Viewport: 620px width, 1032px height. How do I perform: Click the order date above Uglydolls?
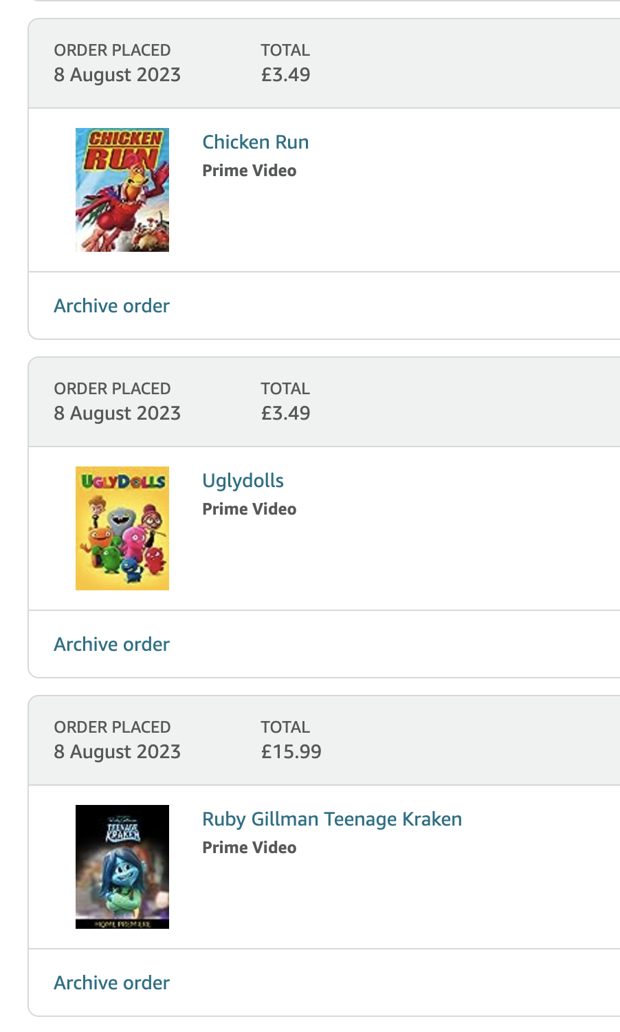[x=117, y=413]
